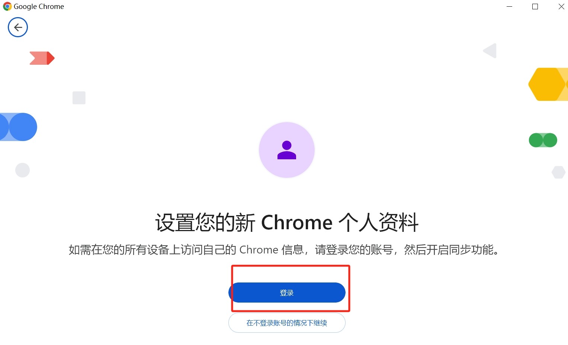Click the blue 登录 sign-in button
The image size is (568, 345).
click(x=287, y=293)
